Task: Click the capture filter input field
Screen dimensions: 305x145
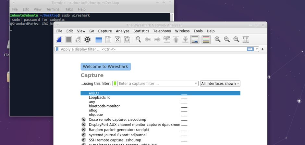Action: [156, 84]
